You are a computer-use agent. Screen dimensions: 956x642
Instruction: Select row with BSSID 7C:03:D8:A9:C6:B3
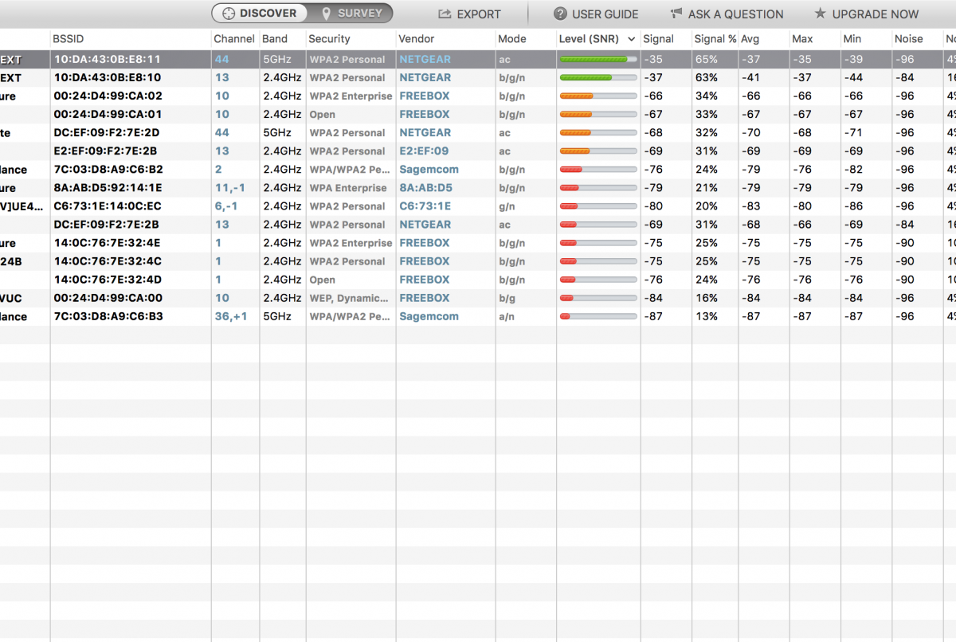coord(478,316)
